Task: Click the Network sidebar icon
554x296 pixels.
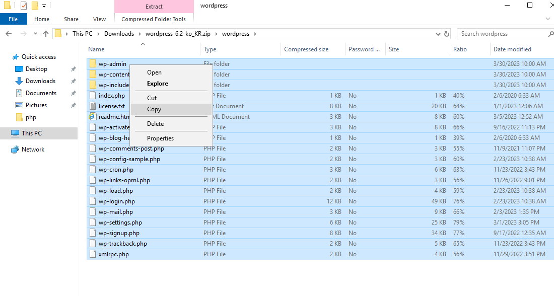Action: 15,150
